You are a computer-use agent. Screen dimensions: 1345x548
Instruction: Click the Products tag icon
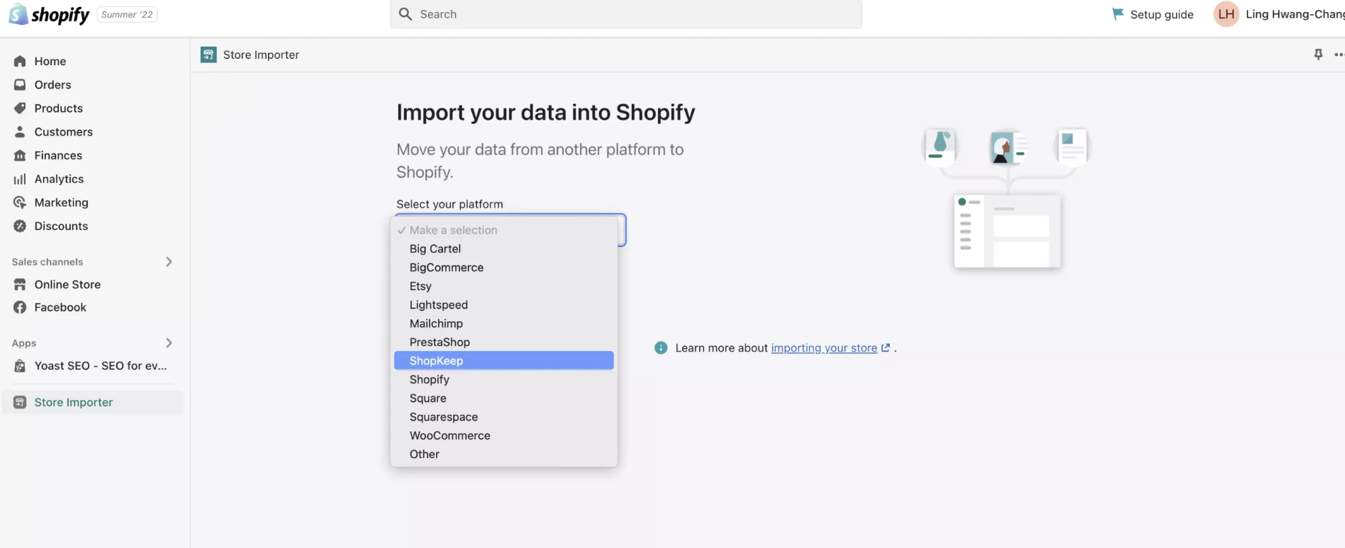(x=20, y=108)
